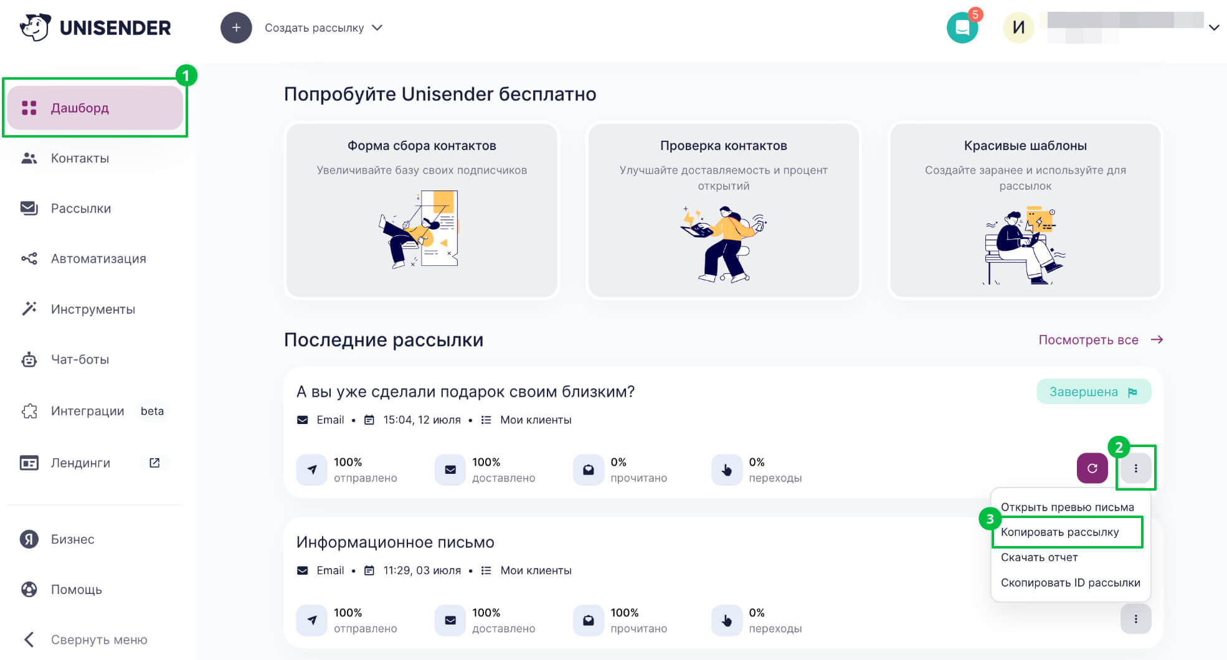Open the Проверка контактов card

[x=724, y=210]
